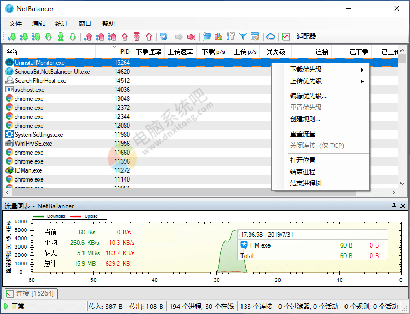
Task: Pin the 流量图表 panel with pushpin icon
Action: tap(394, 206)
